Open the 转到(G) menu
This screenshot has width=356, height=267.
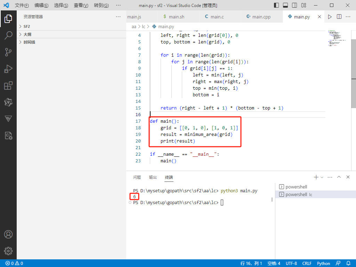pyautogui.click(x=101, y=5)
